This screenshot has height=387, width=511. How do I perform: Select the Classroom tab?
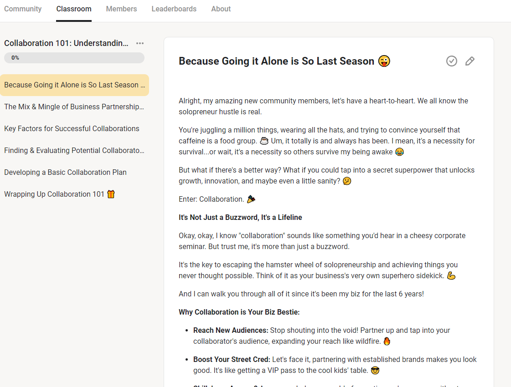74,9
